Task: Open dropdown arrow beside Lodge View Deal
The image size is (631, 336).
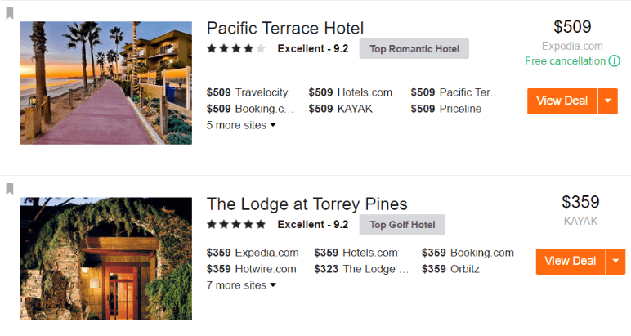Action: click(615, 262)
